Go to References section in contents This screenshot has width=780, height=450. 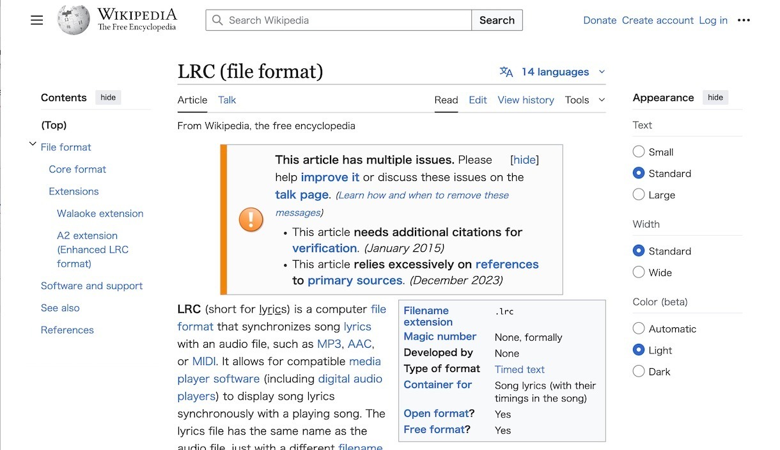[67, 330]
